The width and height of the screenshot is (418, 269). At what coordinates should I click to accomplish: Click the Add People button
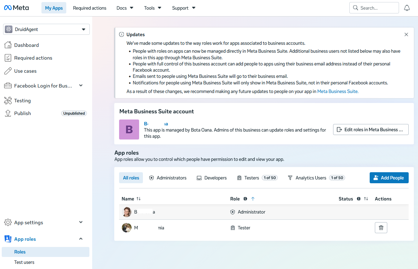[x=389, y=178]
